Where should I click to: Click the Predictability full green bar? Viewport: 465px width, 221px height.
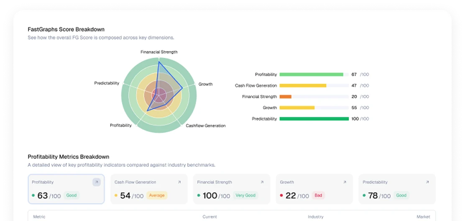(314, 118)
